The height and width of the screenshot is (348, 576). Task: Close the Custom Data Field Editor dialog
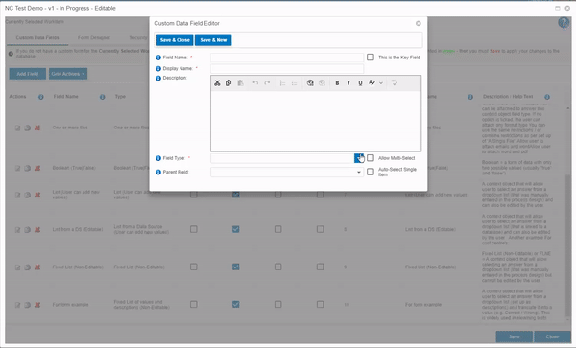[418, 23]
